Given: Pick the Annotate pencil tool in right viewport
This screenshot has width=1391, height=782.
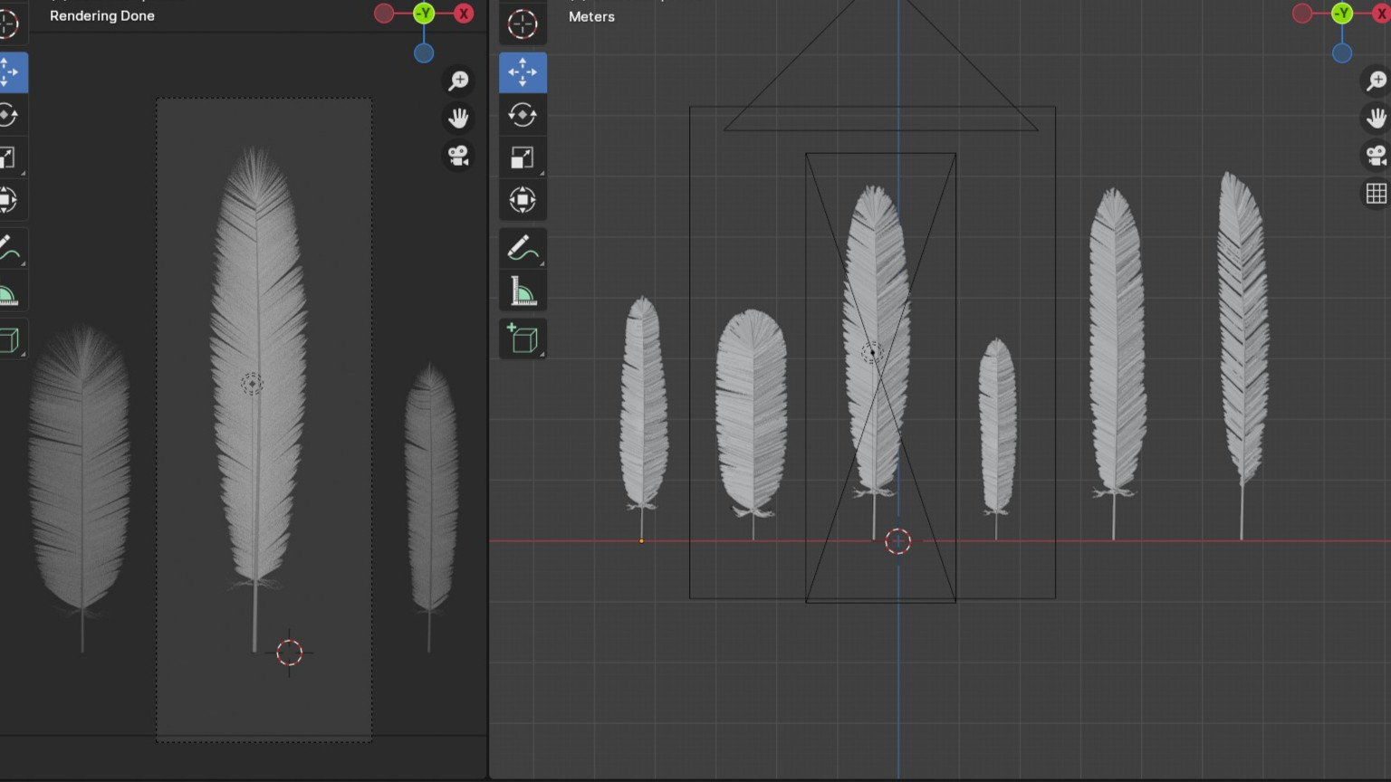Looking at the screenshot, I should (x=523, y=247).
